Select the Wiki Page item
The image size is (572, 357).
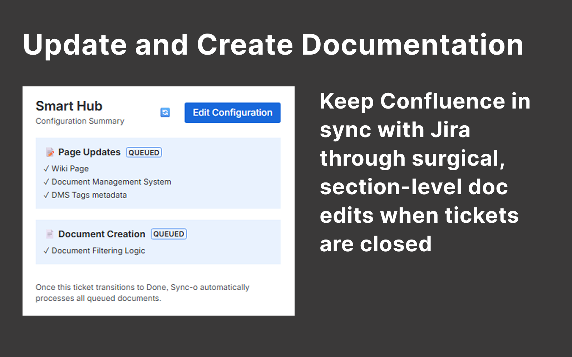click(x=66, y=169)
